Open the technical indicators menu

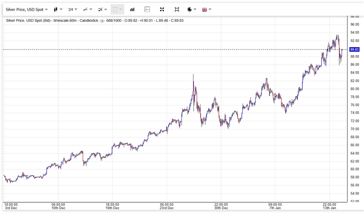102,9
